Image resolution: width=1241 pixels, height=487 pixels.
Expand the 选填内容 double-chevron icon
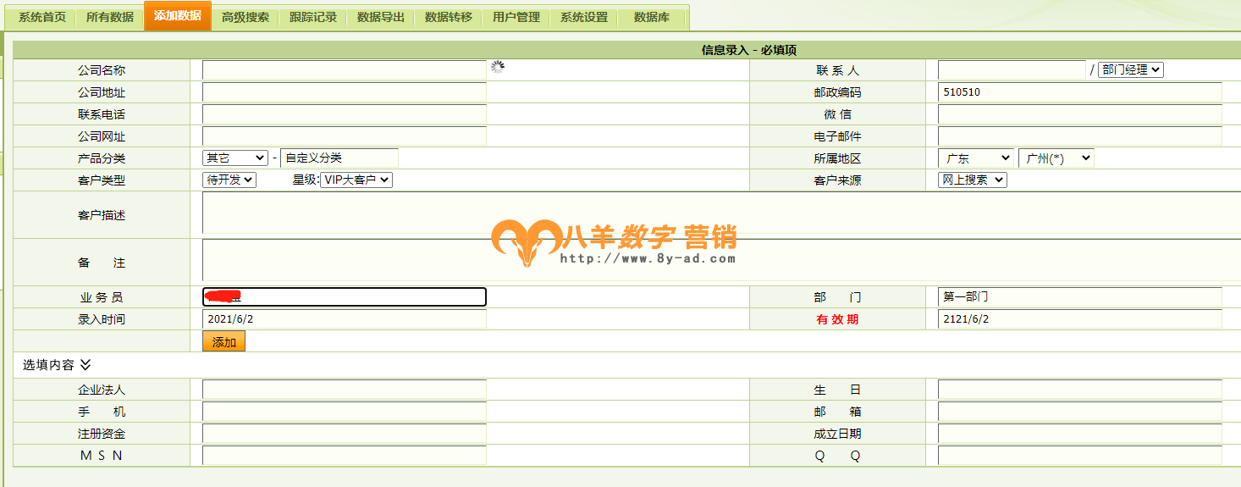85,365
